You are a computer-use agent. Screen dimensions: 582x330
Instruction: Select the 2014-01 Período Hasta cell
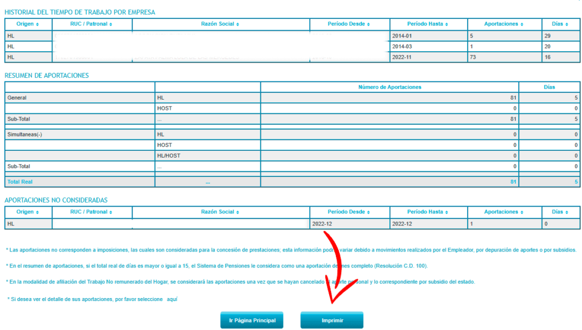429,36
